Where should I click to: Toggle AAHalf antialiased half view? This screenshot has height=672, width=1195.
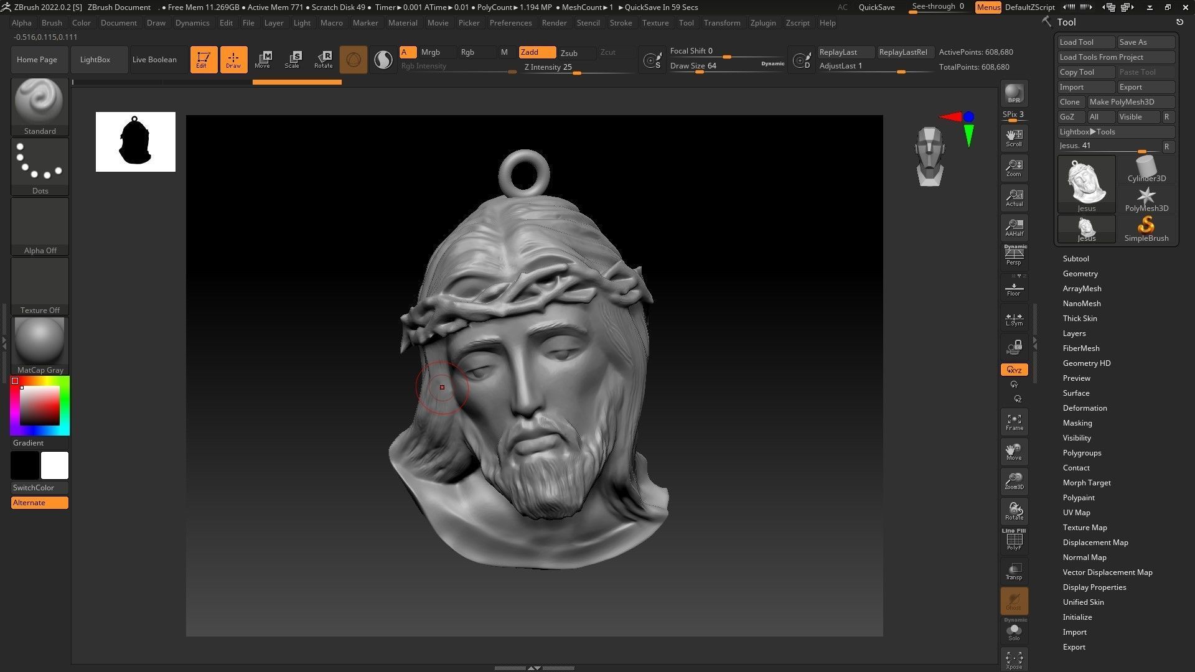tap(1014, 227)
